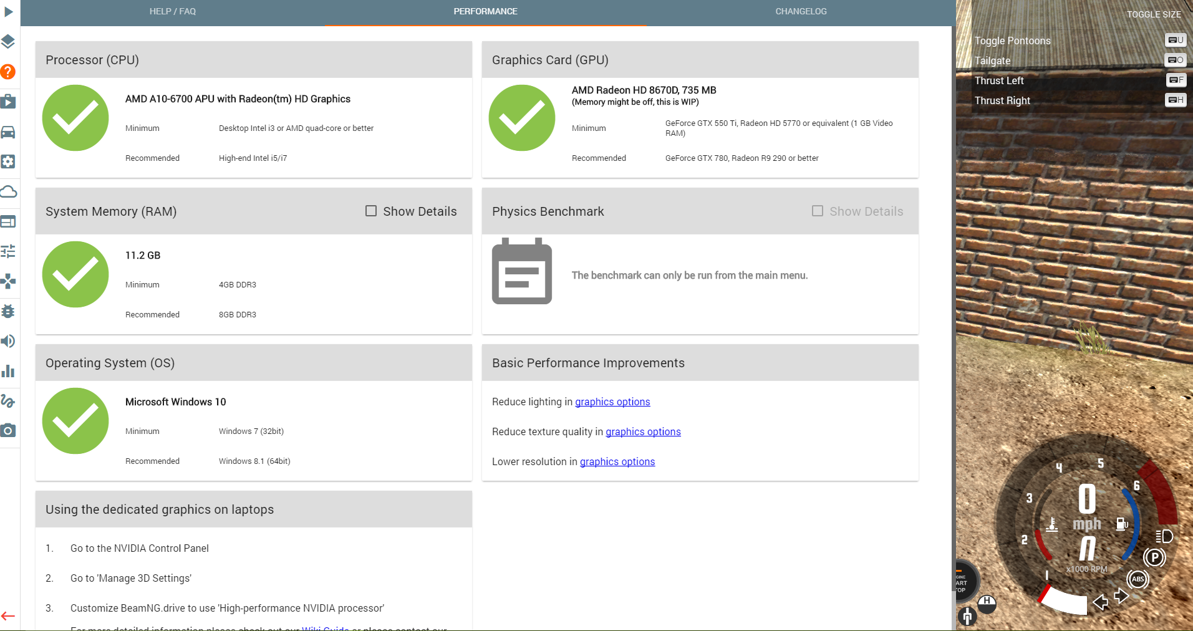1193x631 pixels.
Task: Click the engine temperature gauge icon
Action: coord(1052,524)
